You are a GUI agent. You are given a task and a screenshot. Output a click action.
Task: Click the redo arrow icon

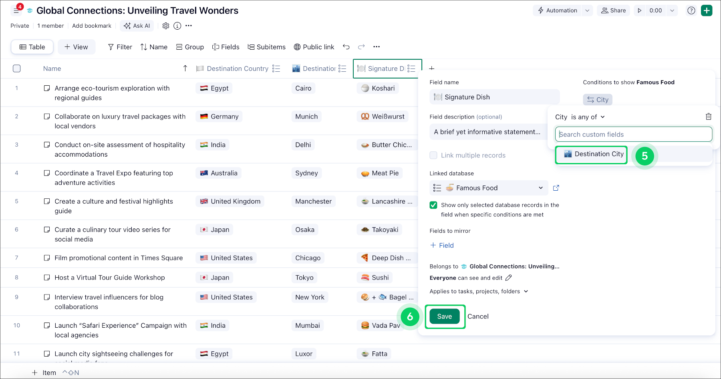(361, 47)
